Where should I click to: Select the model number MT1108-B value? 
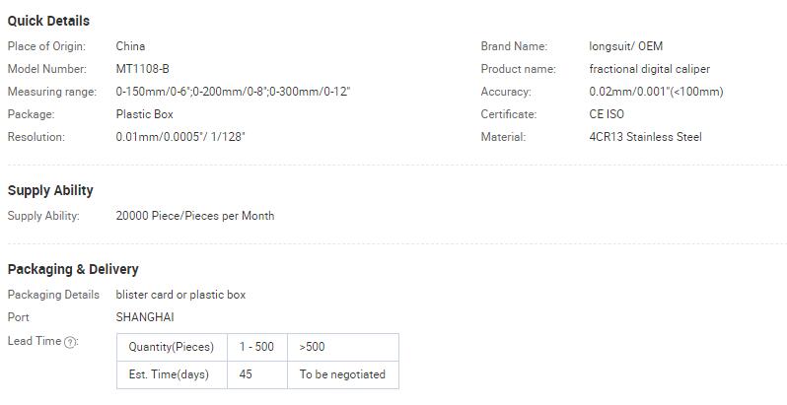point(143,69)
